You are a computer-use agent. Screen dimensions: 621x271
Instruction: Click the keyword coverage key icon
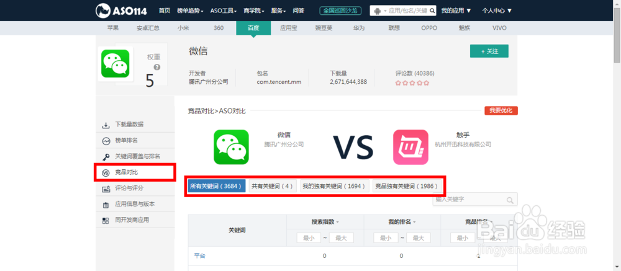[106, 157]
